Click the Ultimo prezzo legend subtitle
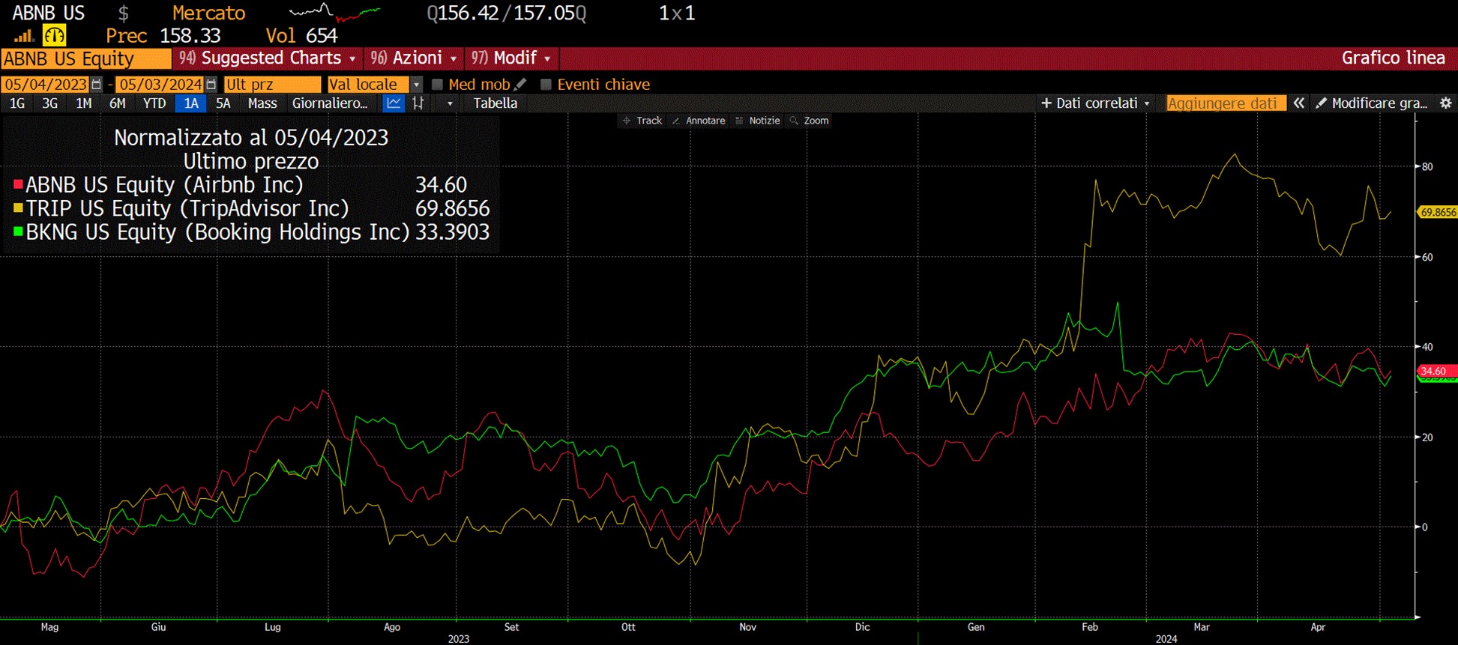1458x645 pixels. (x=251, y=161)
